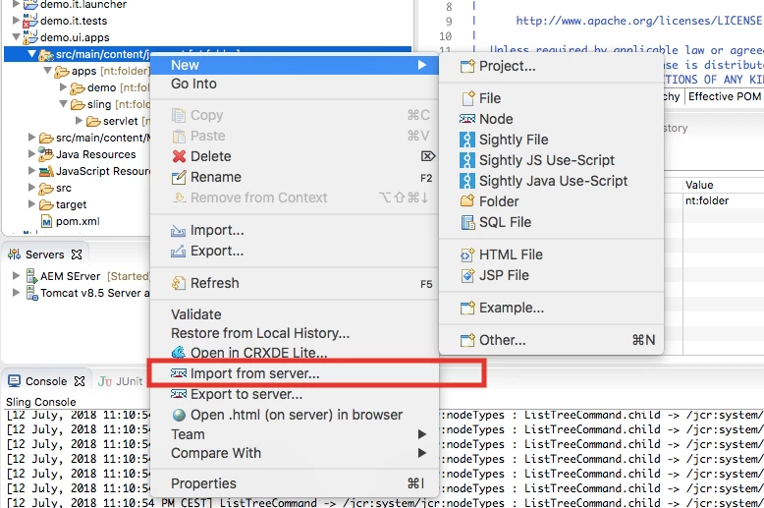Click Import from server...

tap(295, 373)
